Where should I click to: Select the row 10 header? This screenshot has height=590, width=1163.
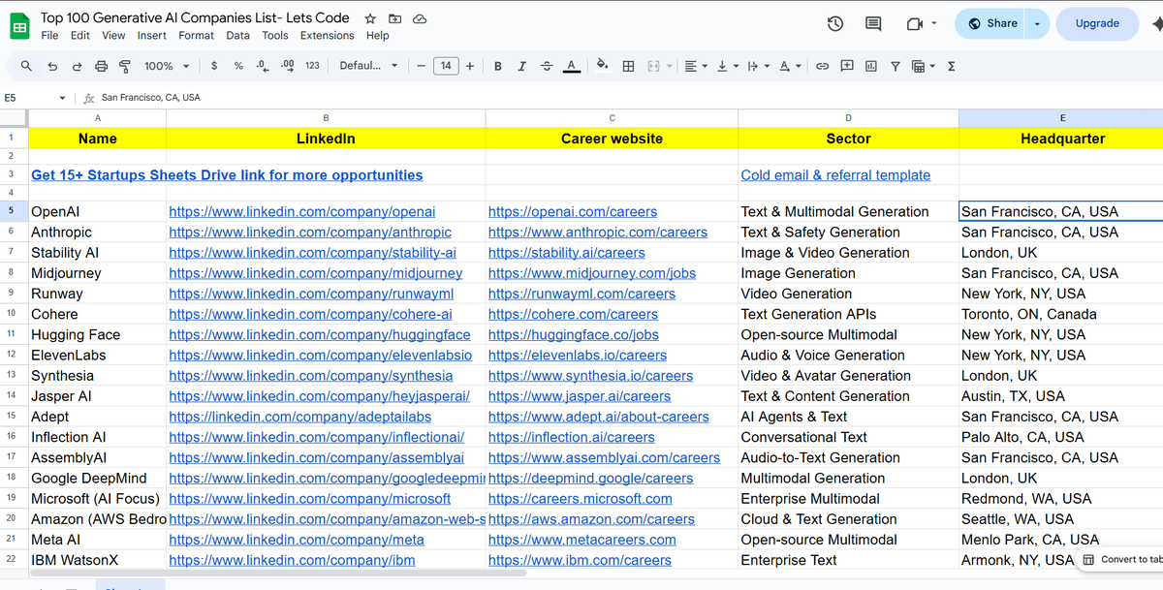tap(11, 314)
